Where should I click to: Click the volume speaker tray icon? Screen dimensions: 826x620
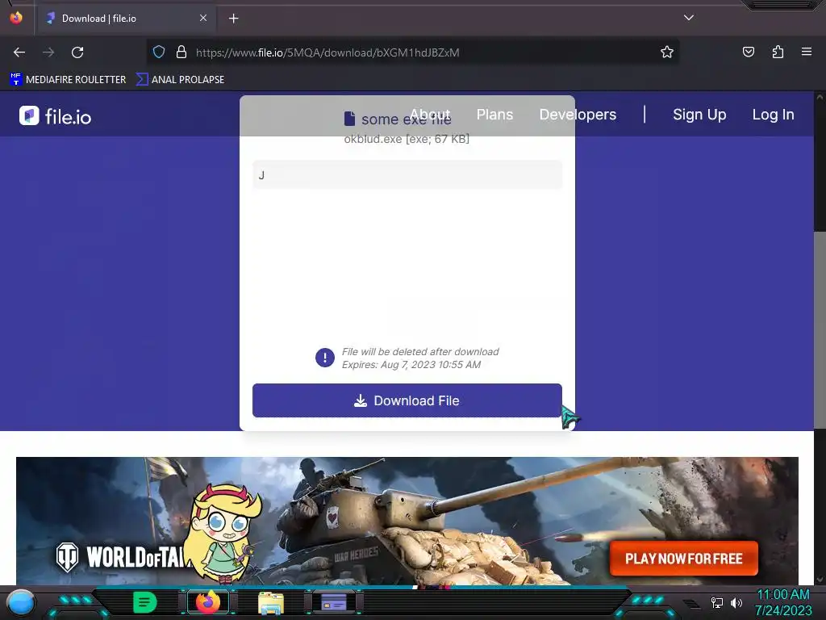[x=736, y=602]
